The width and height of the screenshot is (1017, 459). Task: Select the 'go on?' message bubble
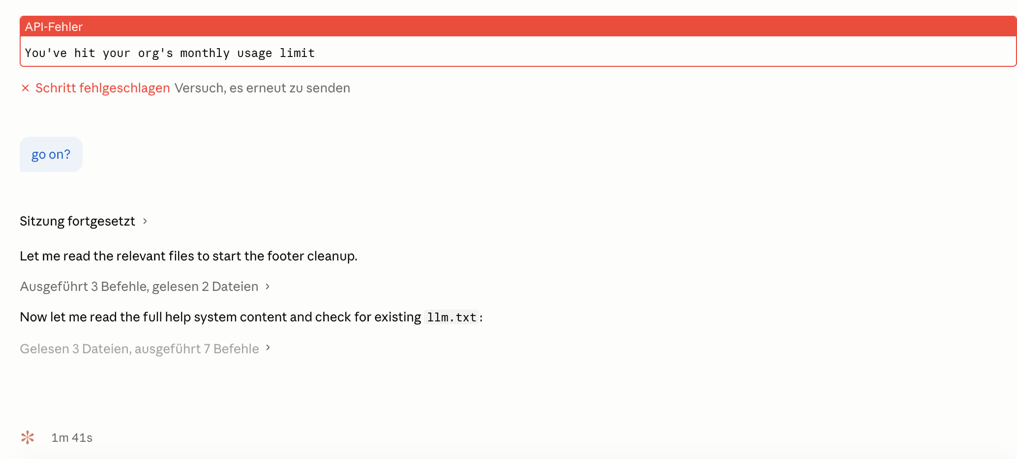(51, 154)
